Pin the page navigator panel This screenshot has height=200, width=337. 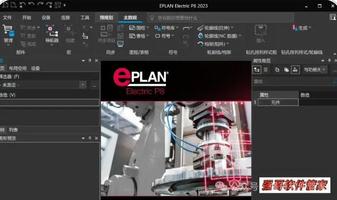(x=90, y=60)
